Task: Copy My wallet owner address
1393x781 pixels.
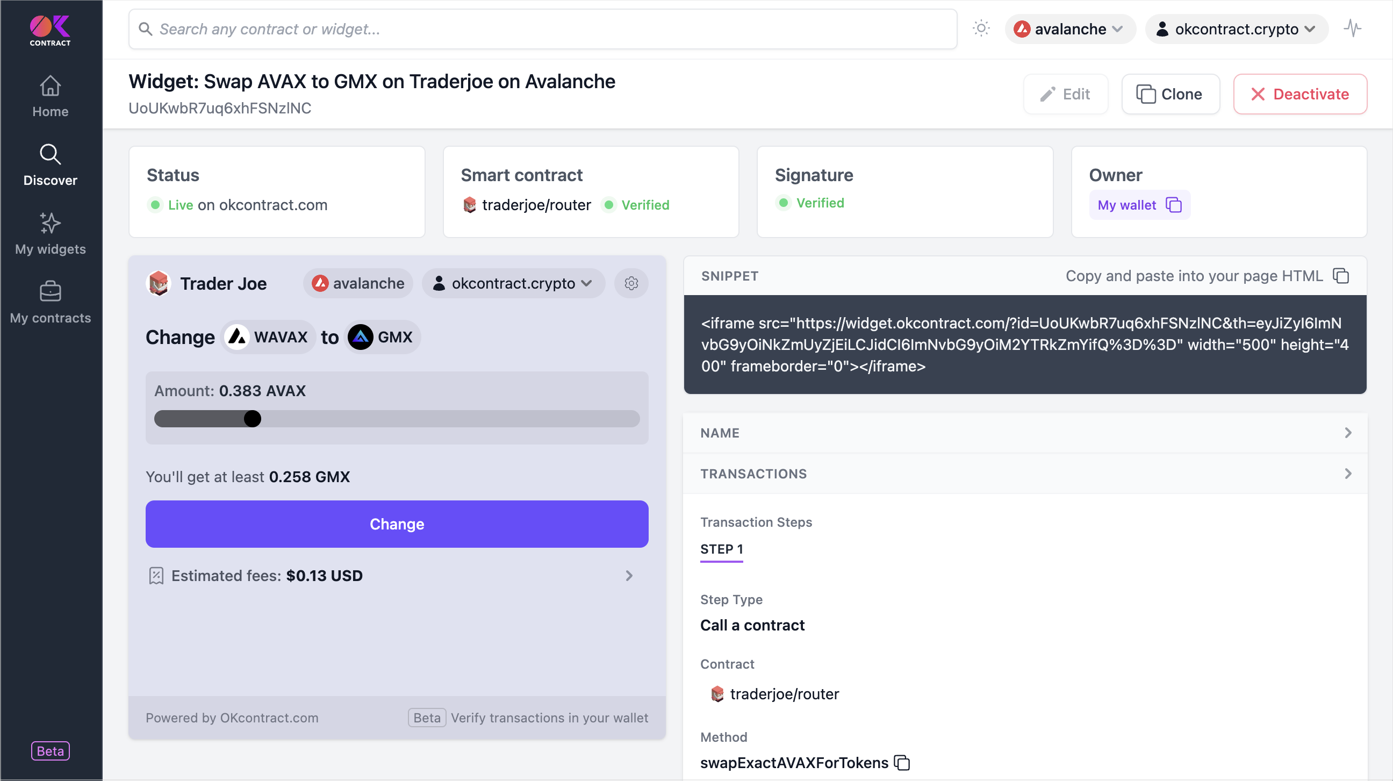Action: pos(1174,205)
